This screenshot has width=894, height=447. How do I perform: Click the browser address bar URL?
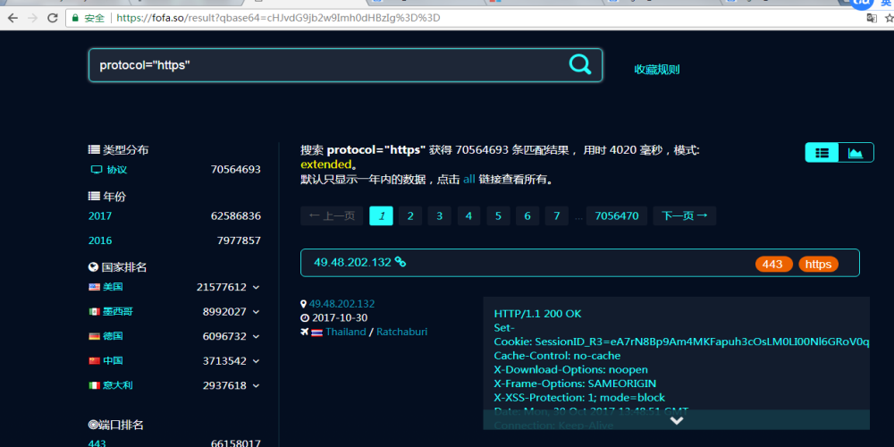coord(278,18)
